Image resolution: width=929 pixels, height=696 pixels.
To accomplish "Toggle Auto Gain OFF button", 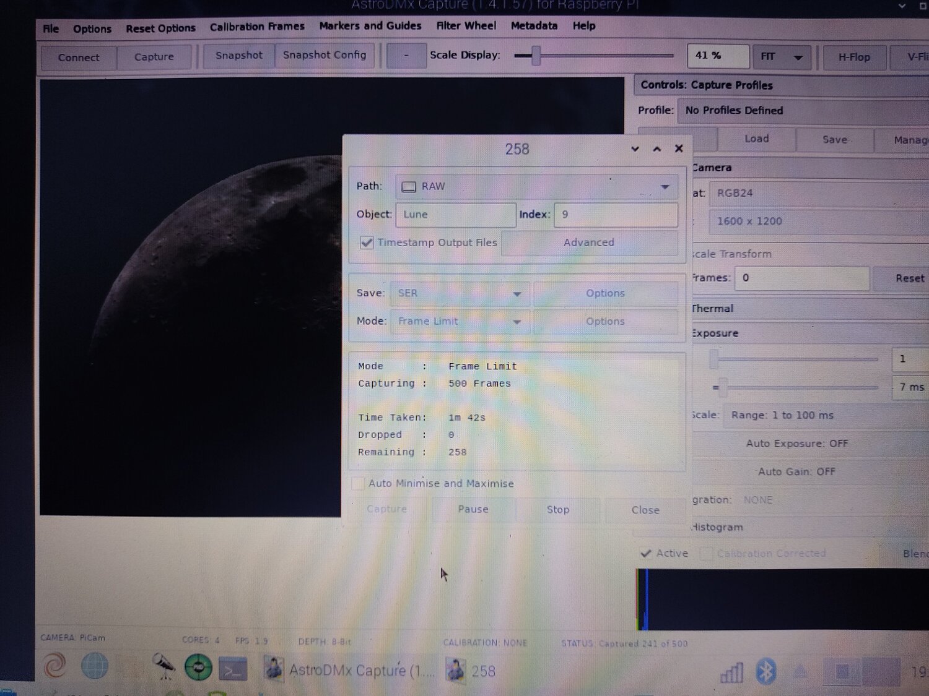I will click(x=796, y=471).
